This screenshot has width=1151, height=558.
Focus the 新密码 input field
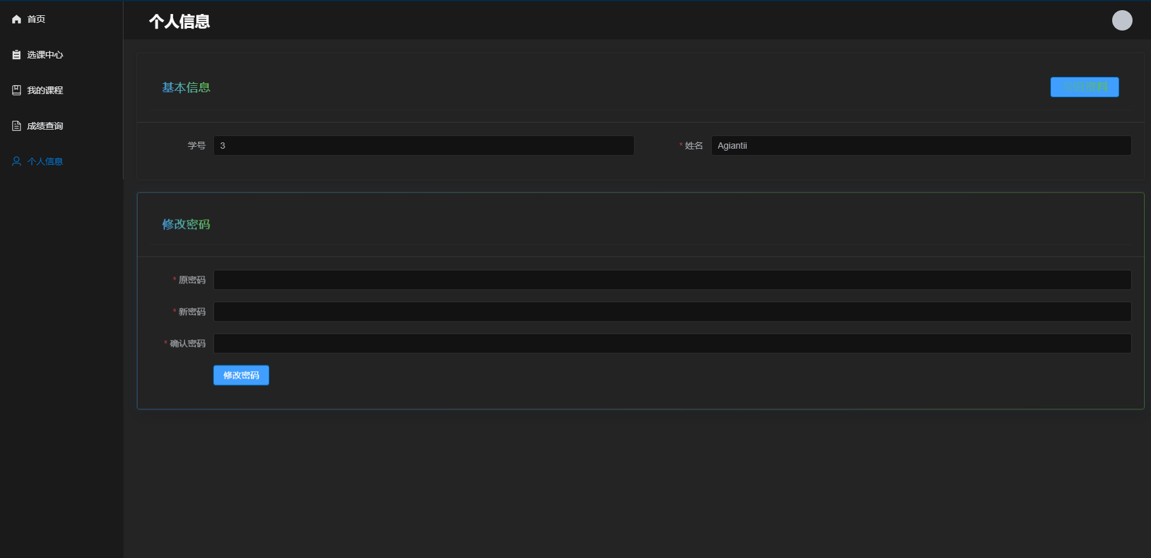tap(672, 311)
